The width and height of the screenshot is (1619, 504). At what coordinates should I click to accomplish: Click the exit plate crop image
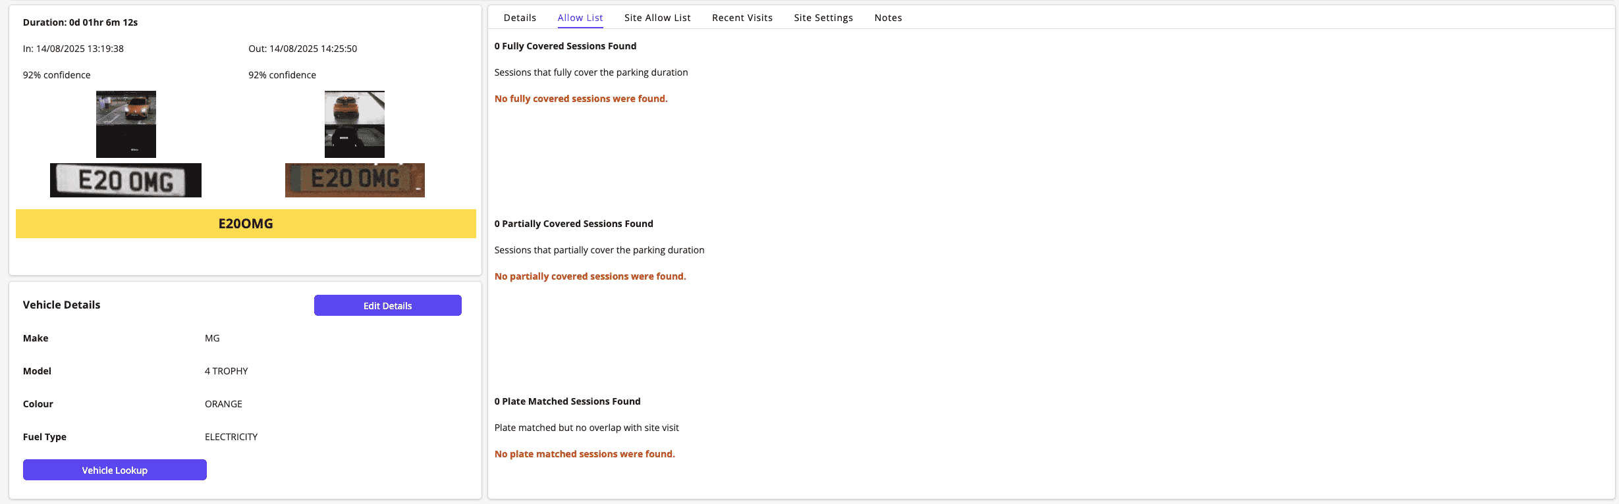(x=354, y=180)
